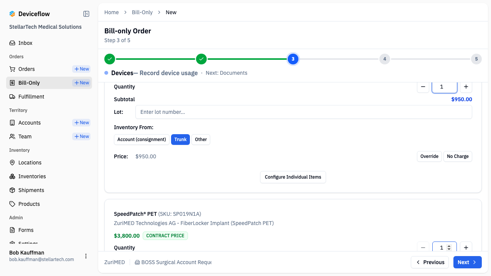This screenshot has width=491, height=276.
Task: Click the Bill-Only dollar icon
Action: pos(12,83)
